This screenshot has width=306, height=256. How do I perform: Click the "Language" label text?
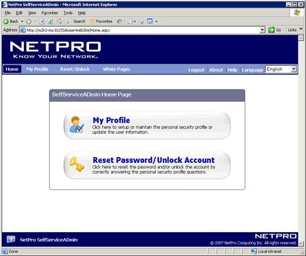(x=252, y=70)
